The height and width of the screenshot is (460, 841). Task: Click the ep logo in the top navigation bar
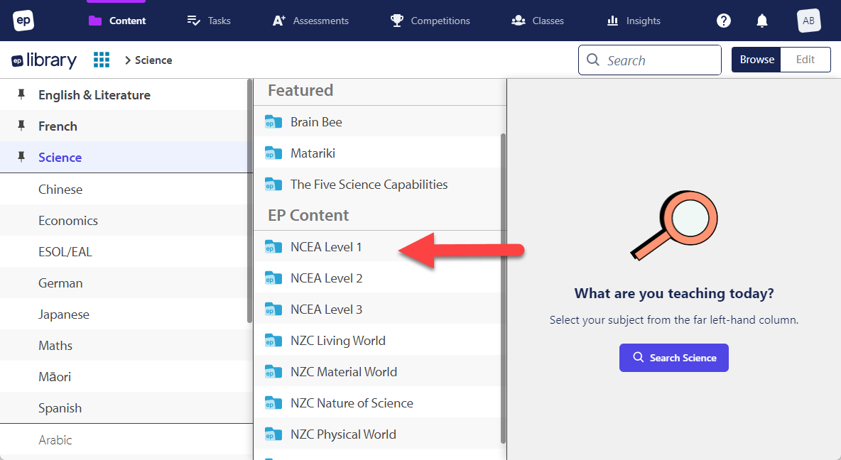[23, 21]
